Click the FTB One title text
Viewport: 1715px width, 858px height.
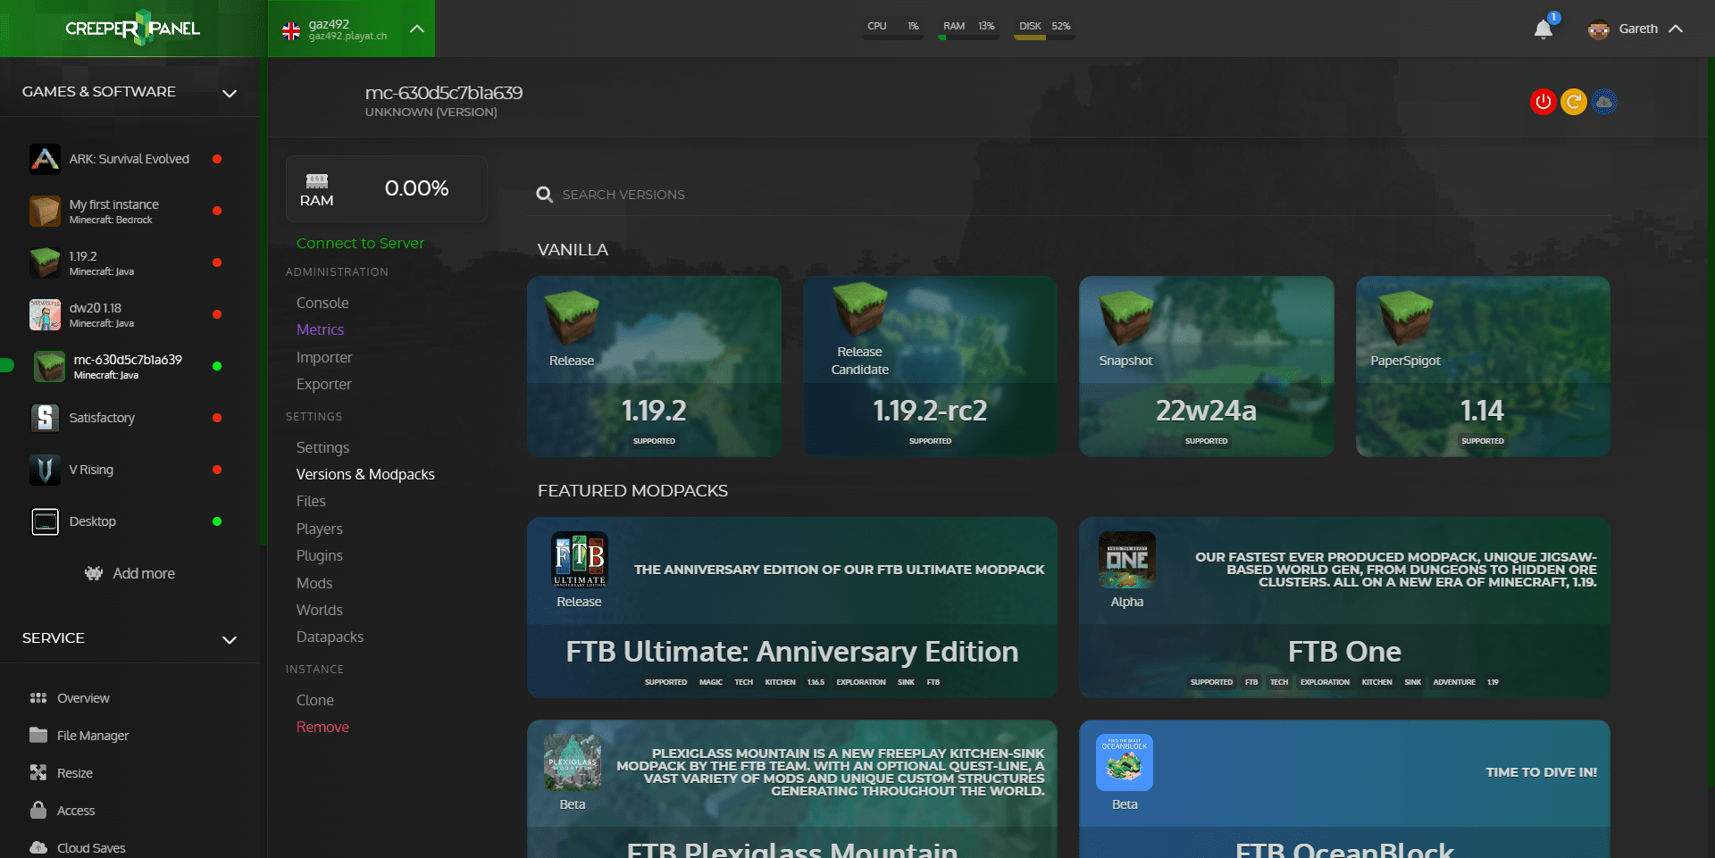(1344, 652)
